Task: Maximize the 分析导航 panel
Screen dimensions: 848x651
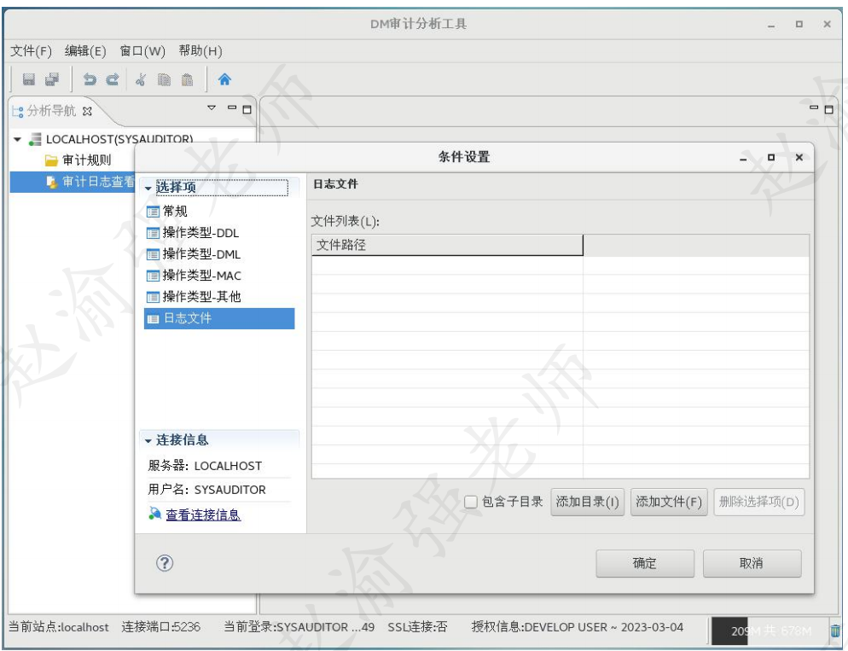Action: tap(247, 109)
